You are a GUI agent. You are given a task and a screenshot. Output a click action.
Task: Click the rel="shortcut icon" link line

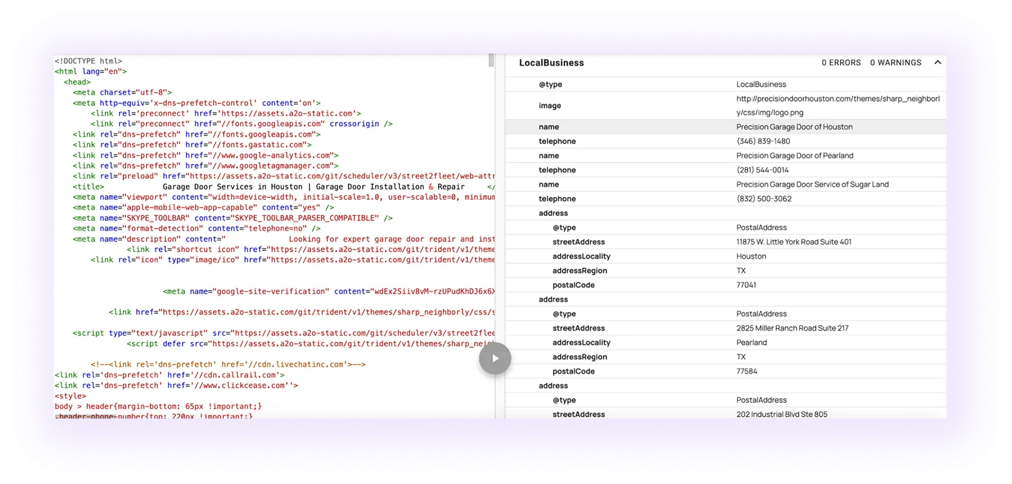[x=311, y=249]
